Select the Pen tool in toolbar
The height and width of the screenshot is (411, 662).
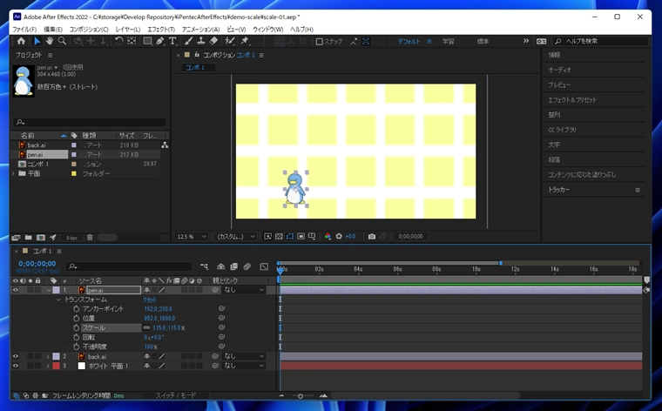tap(159, 41)
